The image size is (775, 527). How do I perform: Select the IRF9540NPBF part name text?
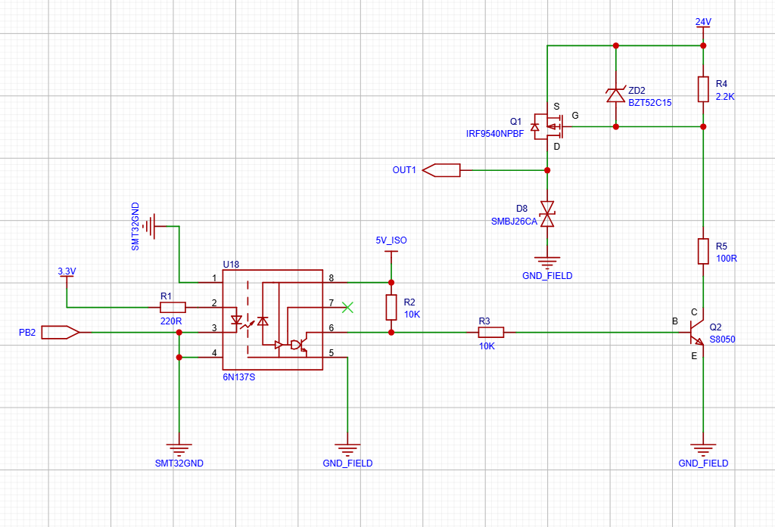[495, 133]
